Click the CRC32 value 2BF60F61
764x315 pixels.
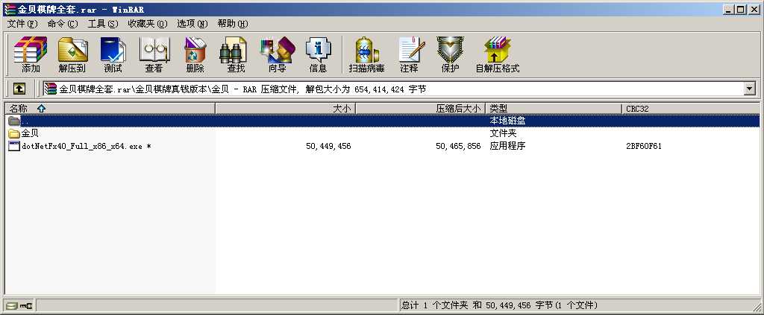[644, 146]
